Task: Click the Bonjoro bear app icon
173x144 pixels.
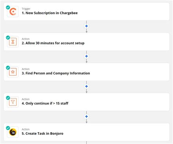Action: (x=13, y=132)
